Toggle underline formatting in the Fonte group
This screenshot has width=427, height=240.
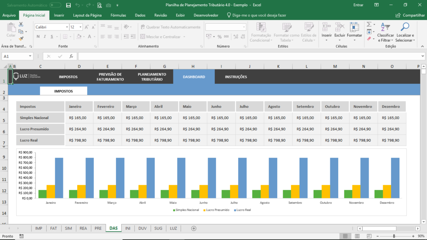tap(52, 37)
